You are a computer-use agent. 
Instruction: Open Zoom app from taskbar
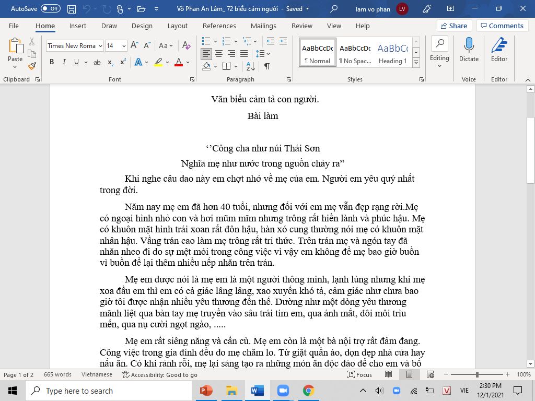click(283, 391)
